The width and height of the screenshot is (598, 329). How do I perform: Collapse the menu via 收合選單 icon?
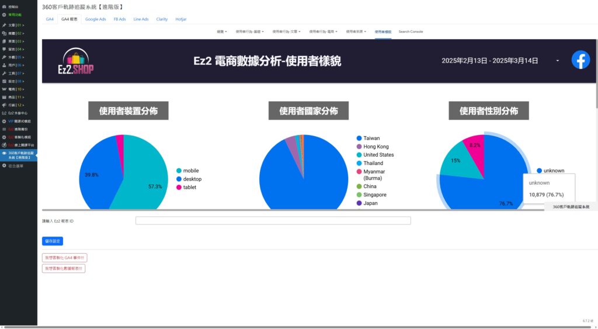(x=4, y=165)
